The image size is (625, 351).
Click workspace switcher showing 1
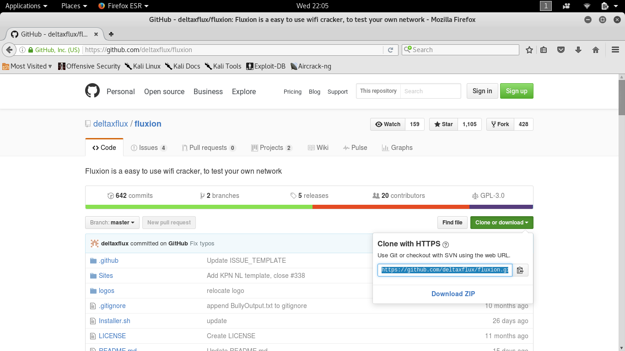pyautogui.click(x=546, y=6)
